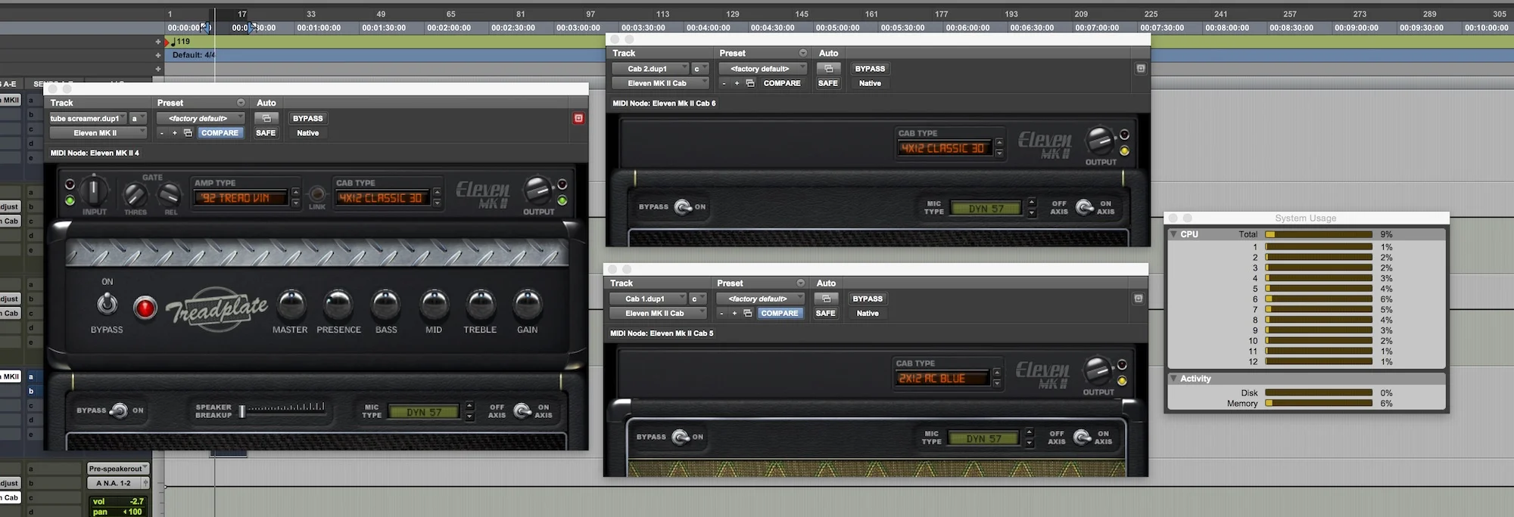1514x517 pixels.
Task: Flip OFF AXIS/ON AXIS switch in tube screamer window
Action: click(522, 410)
